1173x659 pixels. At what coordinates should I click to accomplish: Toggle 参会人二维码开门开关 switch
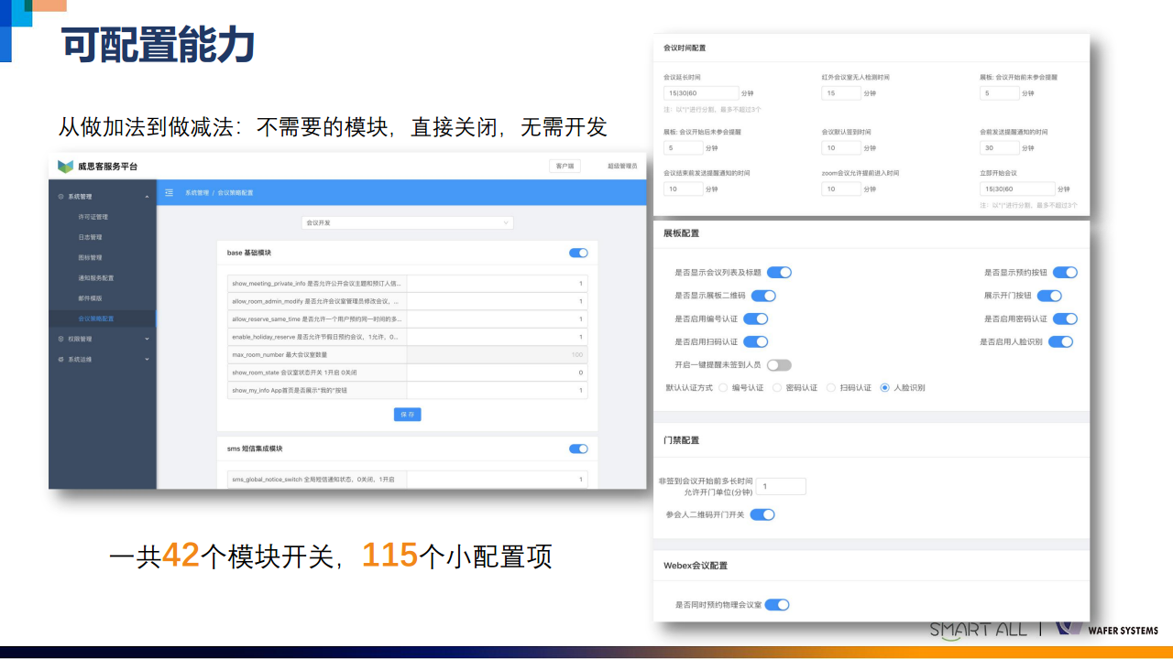tap(762, 514)
